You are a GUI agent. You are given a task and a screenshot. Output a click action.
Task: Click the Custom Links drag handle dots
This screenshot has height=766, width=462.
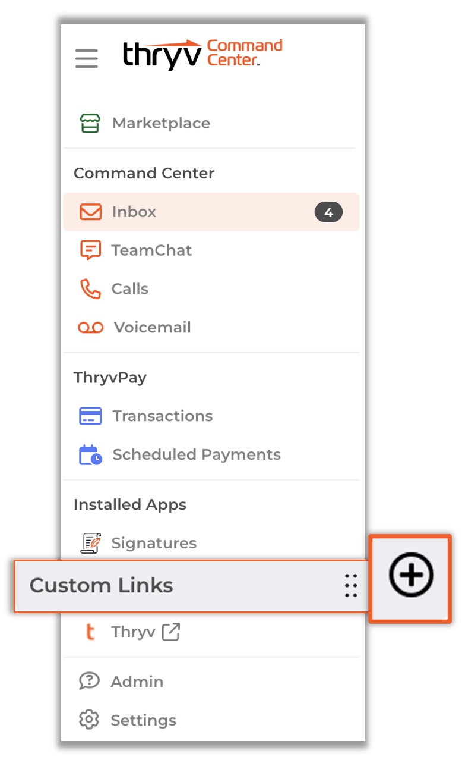click(x=351, y=586)
